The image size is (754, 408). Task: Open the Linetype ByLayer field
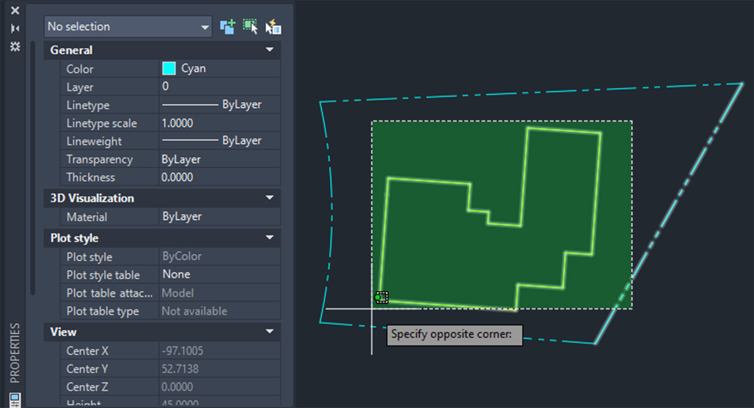220,105
